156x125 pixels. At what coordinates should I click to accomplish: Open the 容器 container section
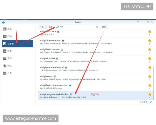click(17, 58)
